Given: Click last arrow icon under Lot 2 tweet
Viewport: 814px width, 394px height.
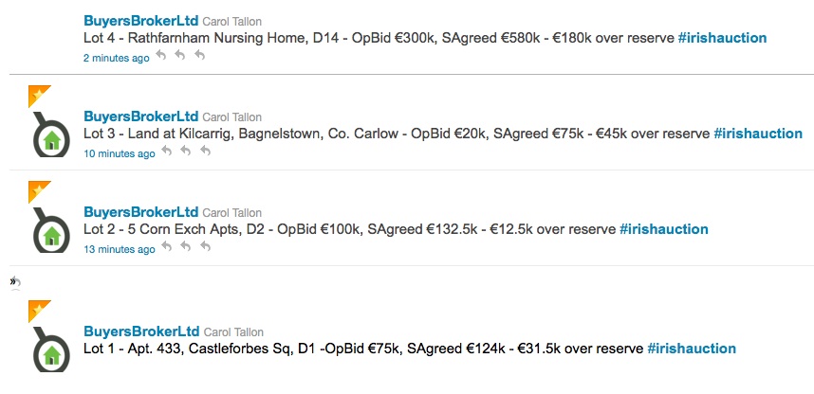Looking at the screenshot, I should click(x=205, y=248).
